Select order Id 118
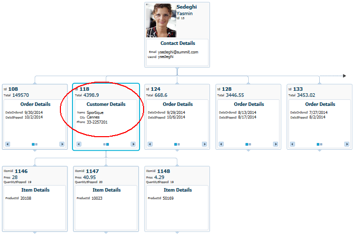The height and width of the screenshot is (237, 354). 85,89
